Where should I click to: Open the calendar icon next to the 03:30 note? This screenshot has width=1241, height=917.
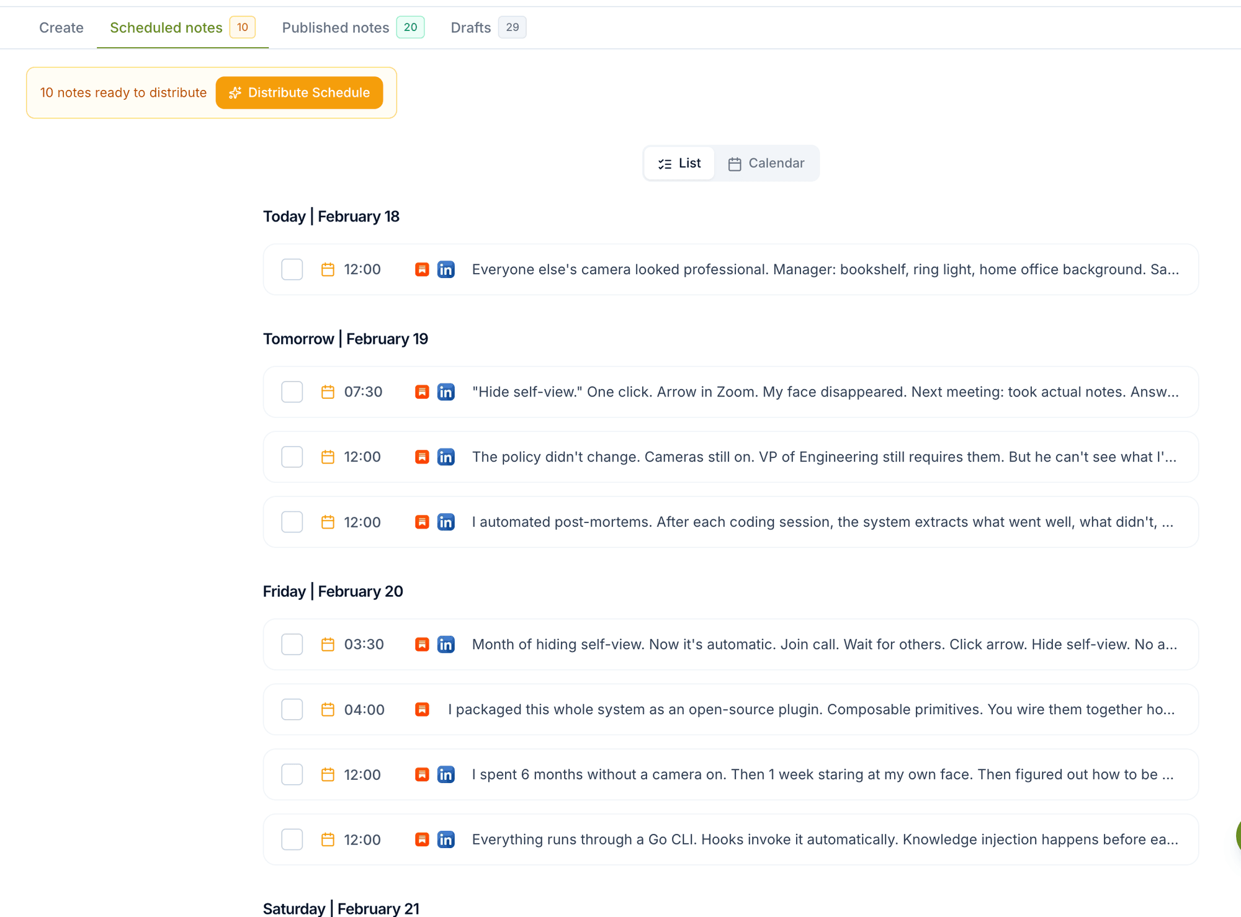328,644
